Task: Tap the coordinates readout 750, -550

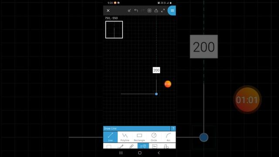Action: [111, 18]
